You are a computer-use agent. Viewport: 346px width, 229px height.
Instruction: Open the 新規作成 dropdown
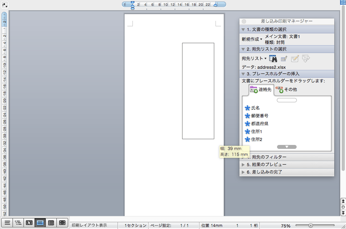[x=252, y=39]
